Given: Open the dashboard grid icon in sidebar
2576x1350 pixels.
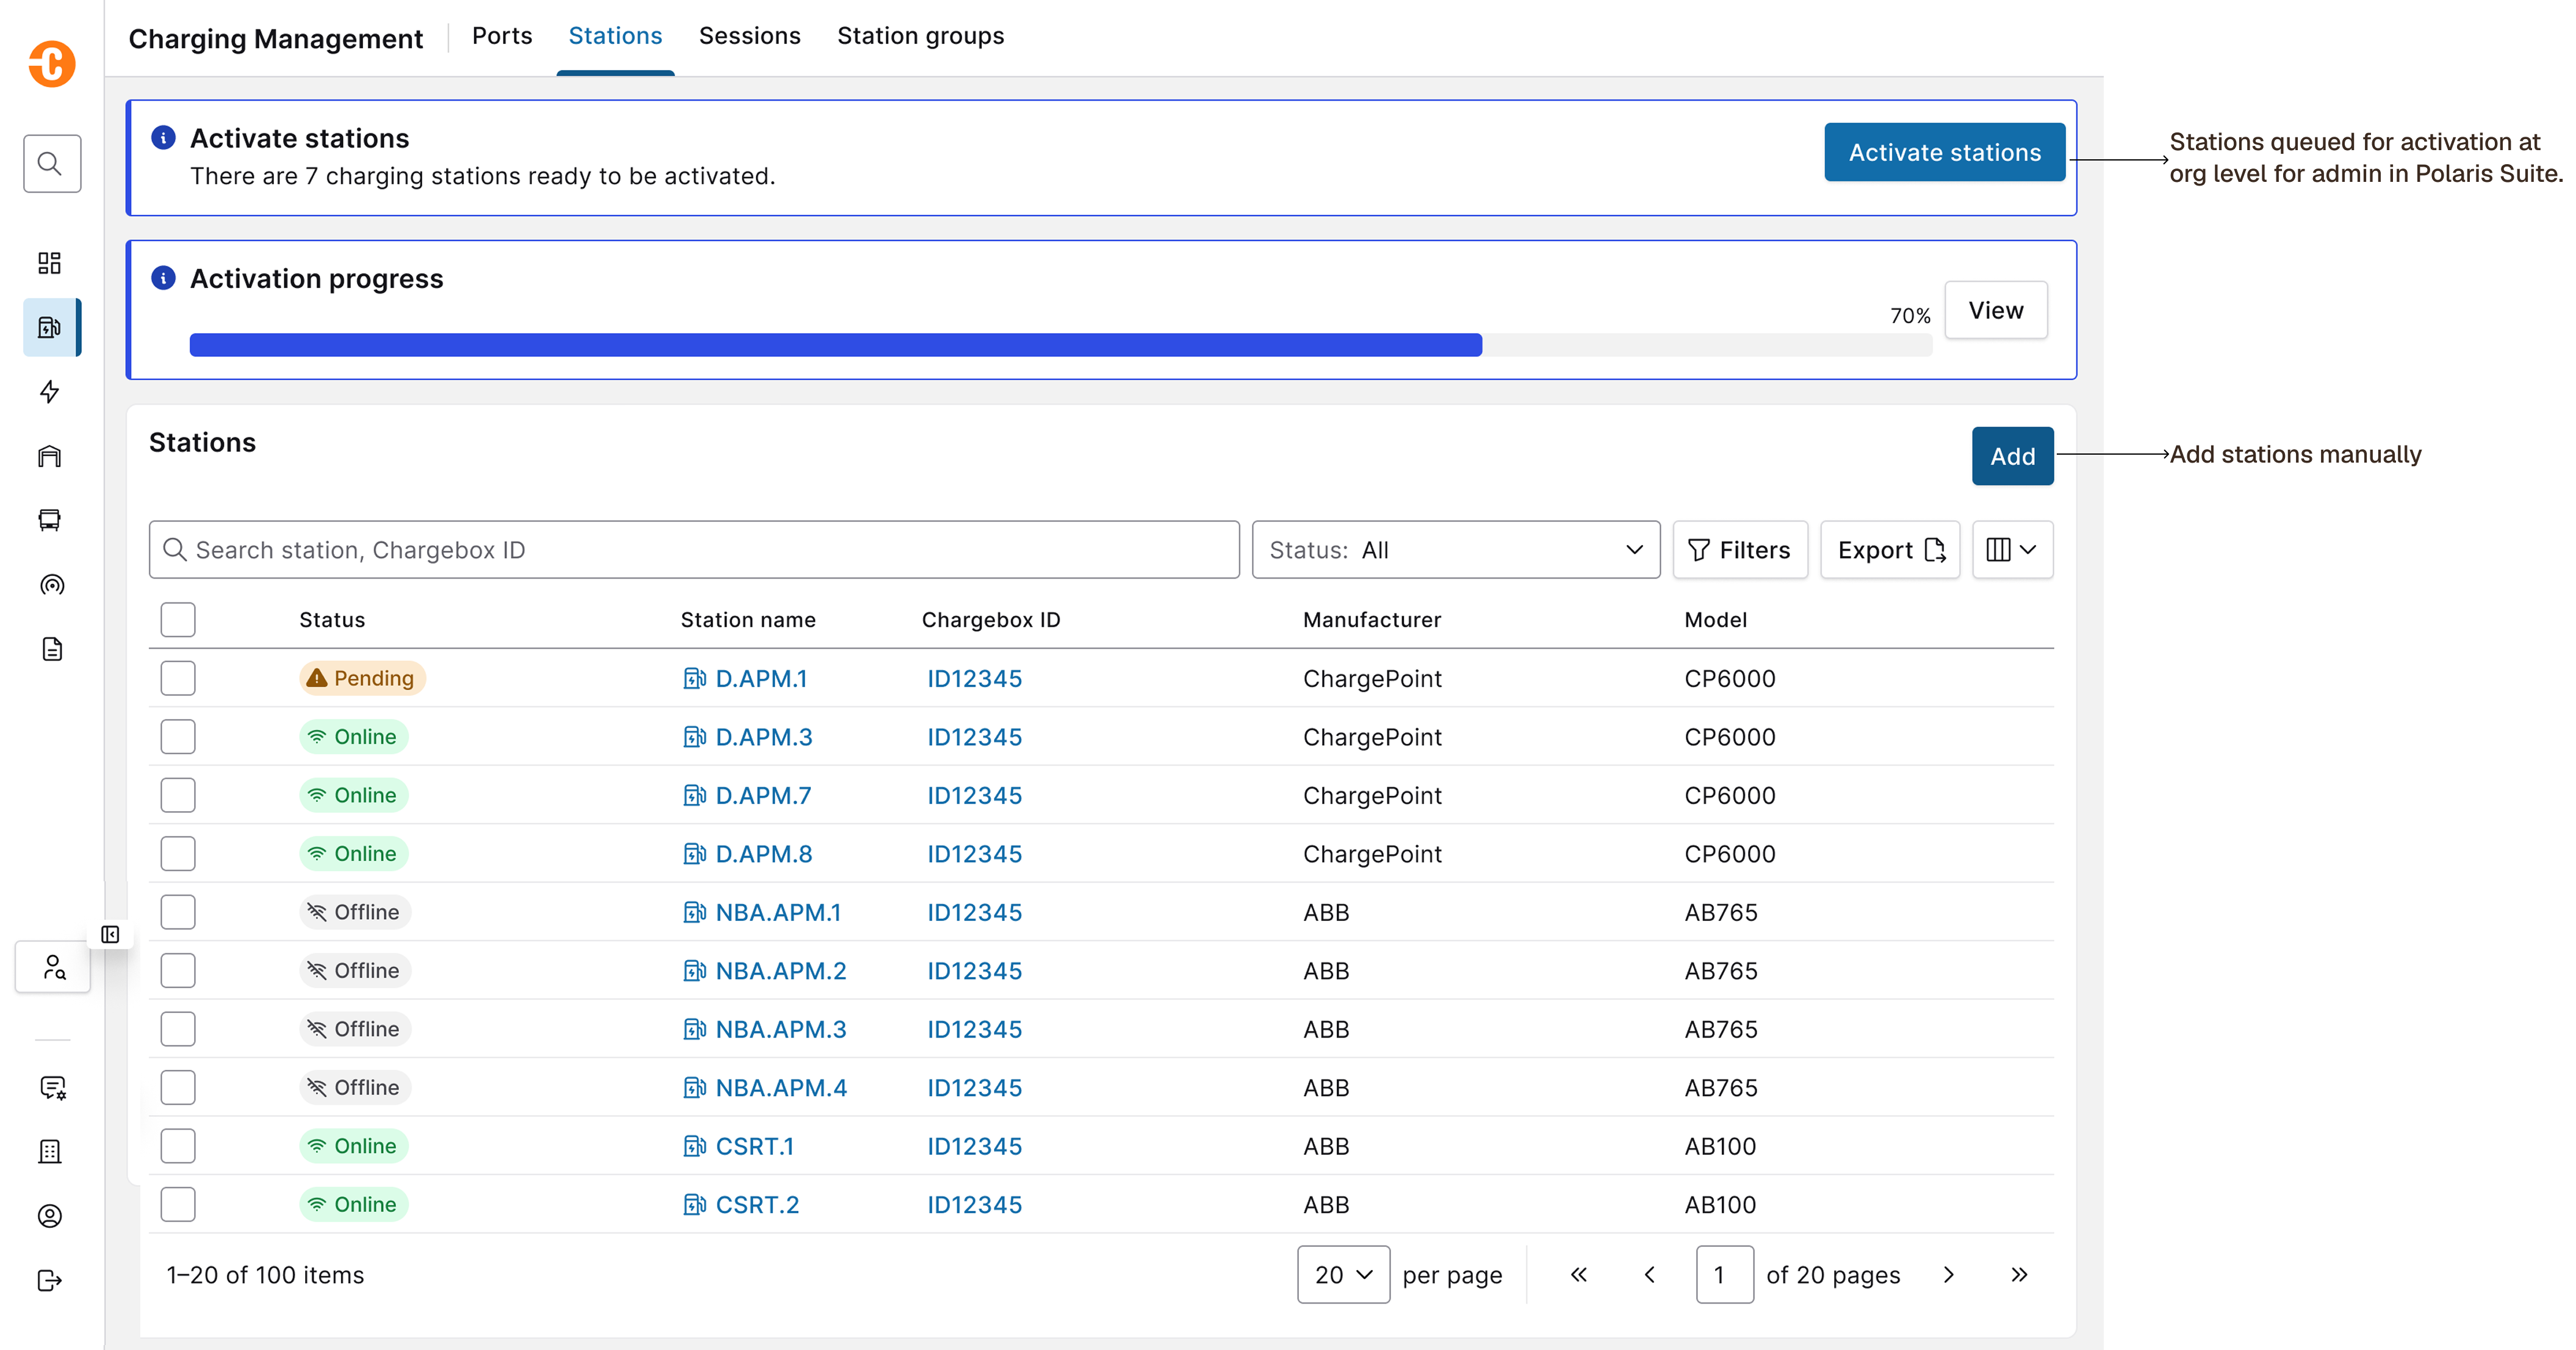Looking at the screenshot, I should pyautogui.click(x=50, y=263).
